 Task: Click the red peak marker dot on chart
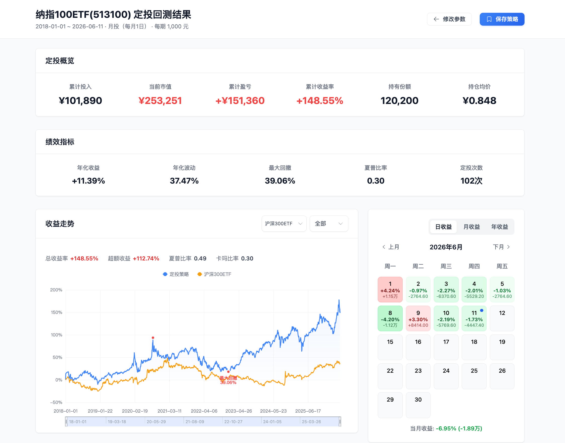(153, 338)
